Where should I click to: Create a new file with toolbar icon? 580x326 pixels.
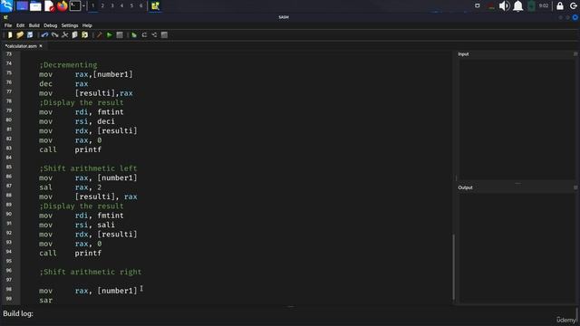coord(10,35)
